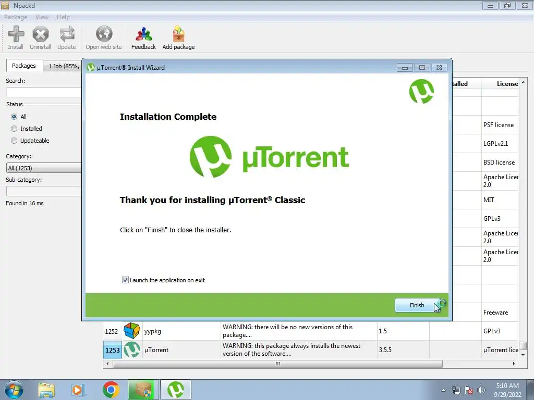Click the µTorrent icon in package row 1253
This screenshot has height=400, width=534.
click(x=132, y=349)
